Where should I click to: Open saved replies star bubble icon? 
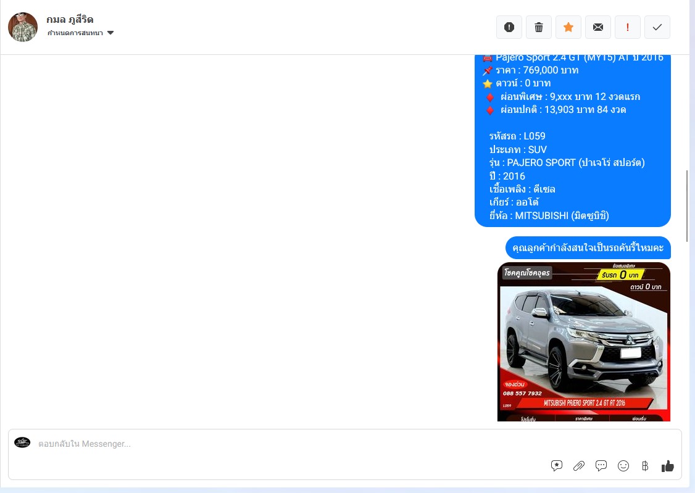(557, 465)
